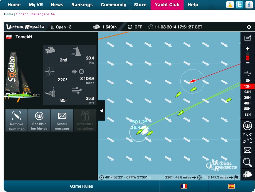
Task: Open the settings gear in game header
Action: (249, 27)
